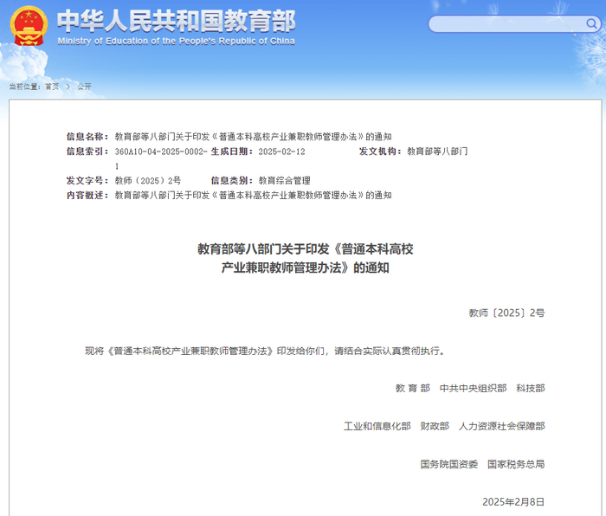Click the Ministry of Education English subtitle

point(177,41)
